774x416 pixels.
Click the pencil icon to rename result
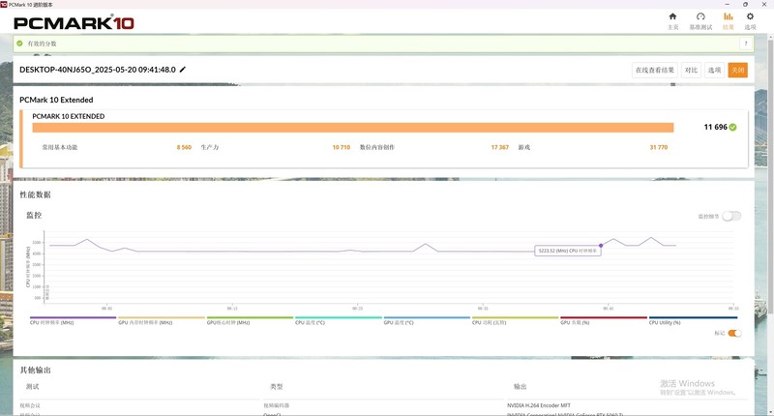pyautogui.click(x=183, y=70)
